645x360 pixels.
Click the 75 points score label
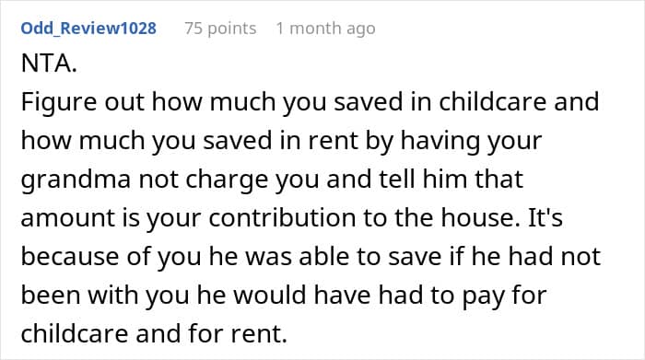click(220, 29)
